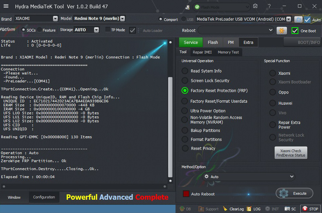Select the Oppo special function
322x213 pixels.
[x=273, y=92]
